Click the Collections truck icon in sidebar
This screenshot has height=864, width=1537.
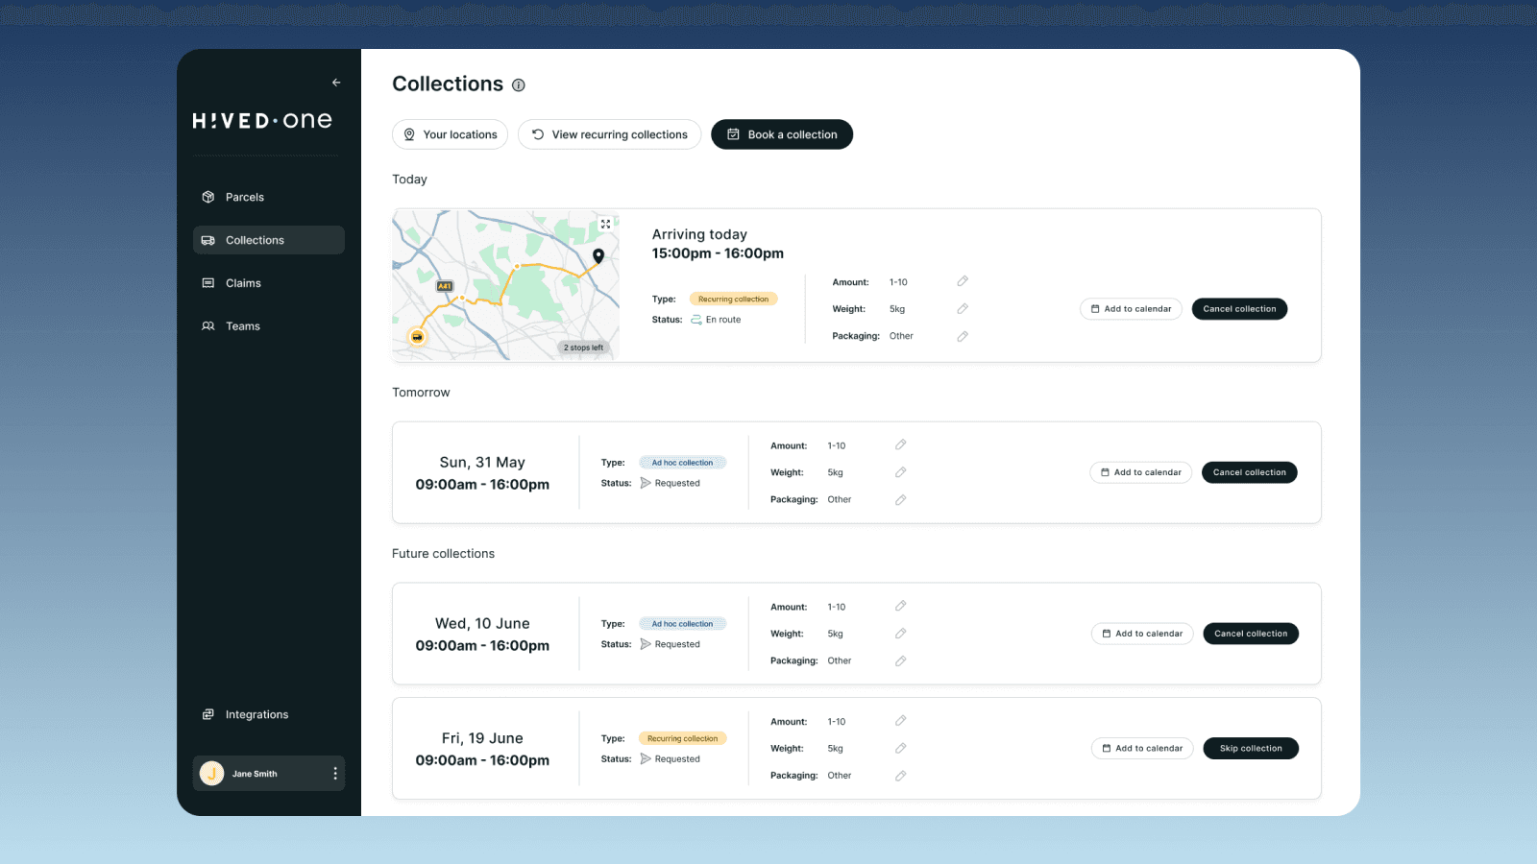(208, 239)
